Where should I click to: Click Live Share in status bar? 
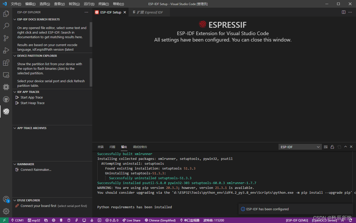click(x=131, y=220)
